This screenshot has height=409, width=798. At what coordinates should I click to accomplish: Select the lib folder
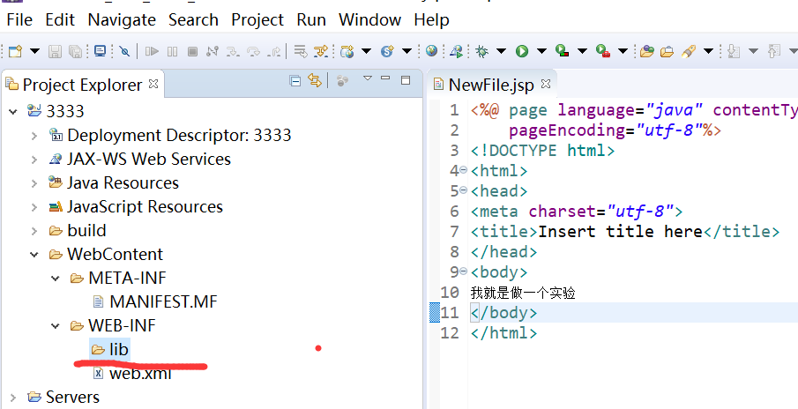118,350
